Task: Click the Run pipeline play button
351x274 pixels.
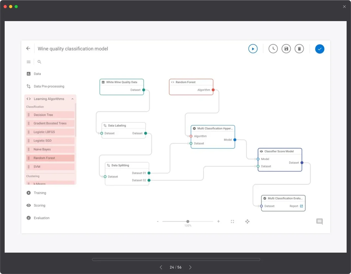Action: click(253, 49)
